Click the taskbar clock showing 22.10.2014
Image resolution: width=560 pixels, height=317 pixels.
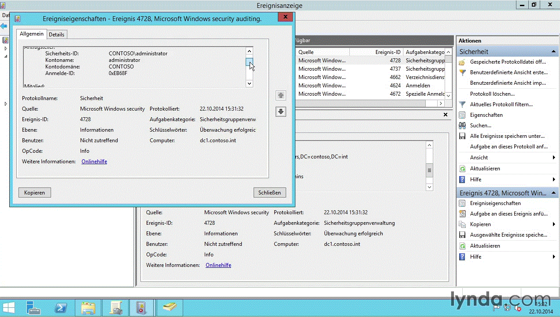[x=541, y=308]
